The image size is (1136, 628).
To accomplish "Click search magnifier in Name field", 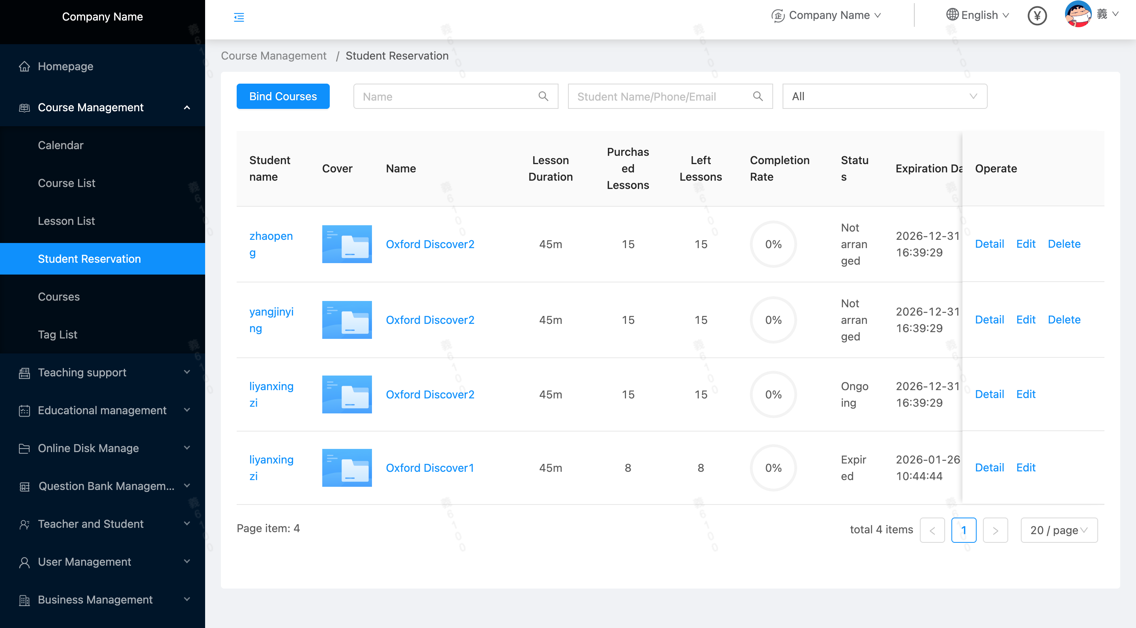I will [x=543, y=96].
